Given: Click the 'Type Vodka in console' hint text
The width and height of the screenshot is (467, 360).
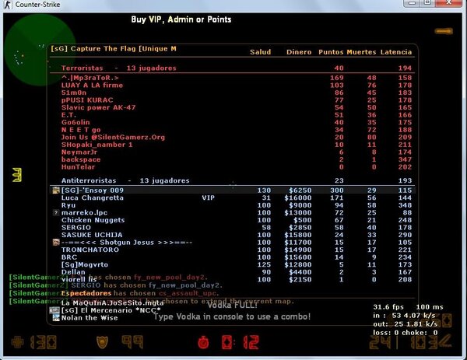Looking at the screenshot, I should [232, 316].
